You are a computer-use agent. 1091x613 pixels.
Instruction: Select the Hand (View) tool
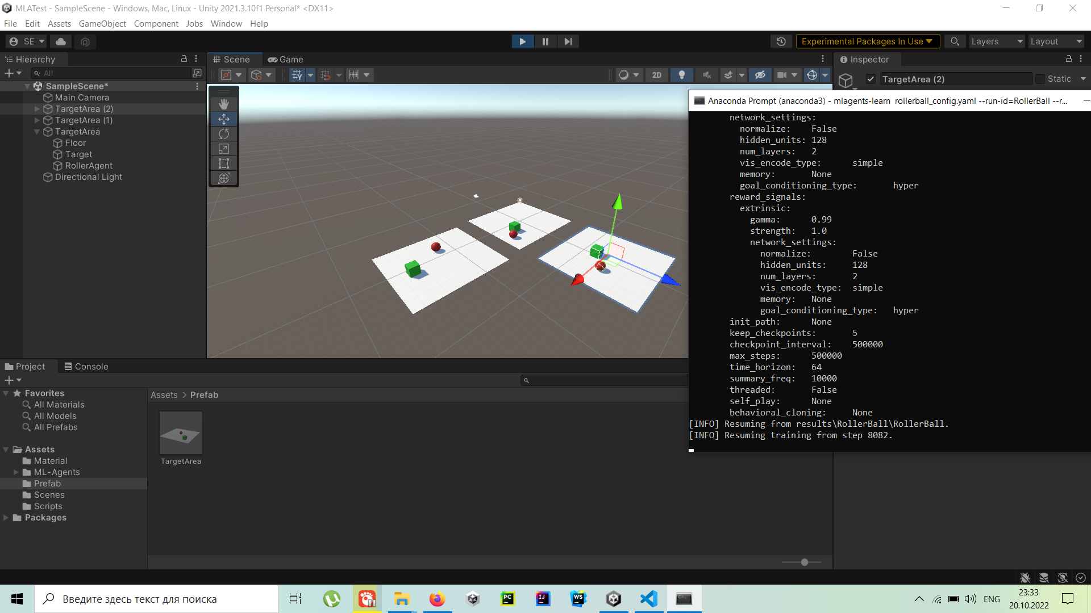pos(224,104)
